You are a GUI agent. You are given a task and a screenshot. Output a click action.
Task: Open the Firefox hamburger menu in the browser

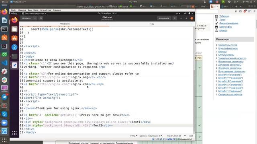[254, 11]
